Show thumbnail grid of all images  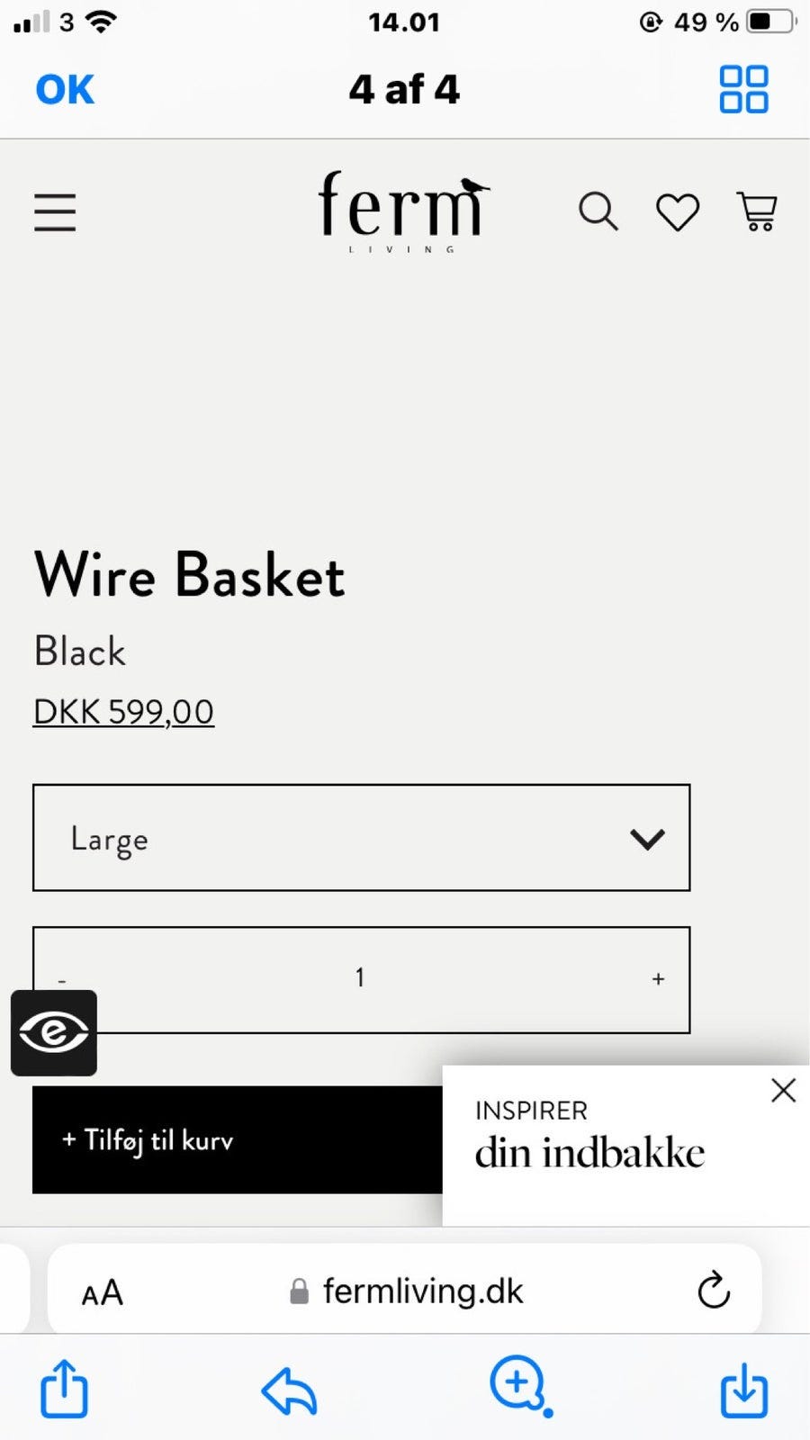point(743,89)
